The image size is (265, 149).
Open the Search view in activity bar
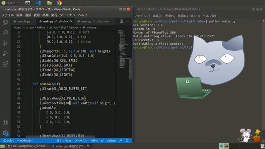click(x=5, y=33)
